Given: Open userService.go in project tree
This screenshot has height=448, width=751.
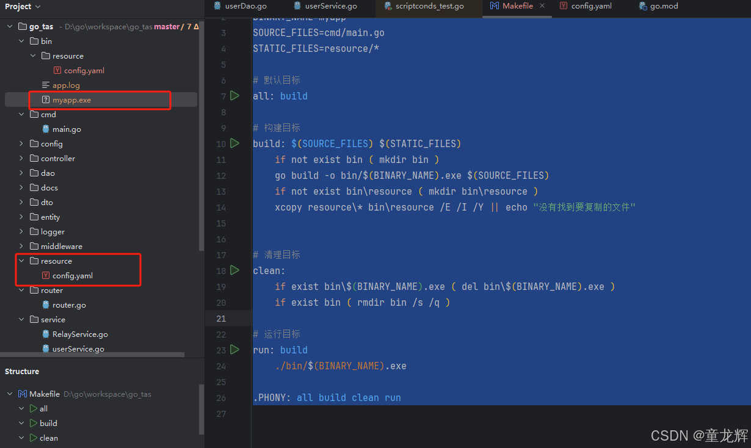Looking at the screenshot, I should [x=78, y=349].
